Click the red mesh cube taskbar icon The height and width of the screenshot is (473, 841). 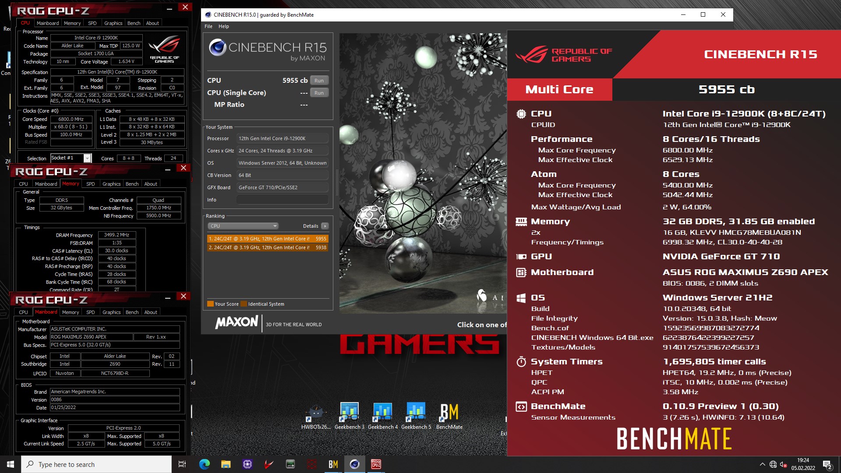(312, 464)
